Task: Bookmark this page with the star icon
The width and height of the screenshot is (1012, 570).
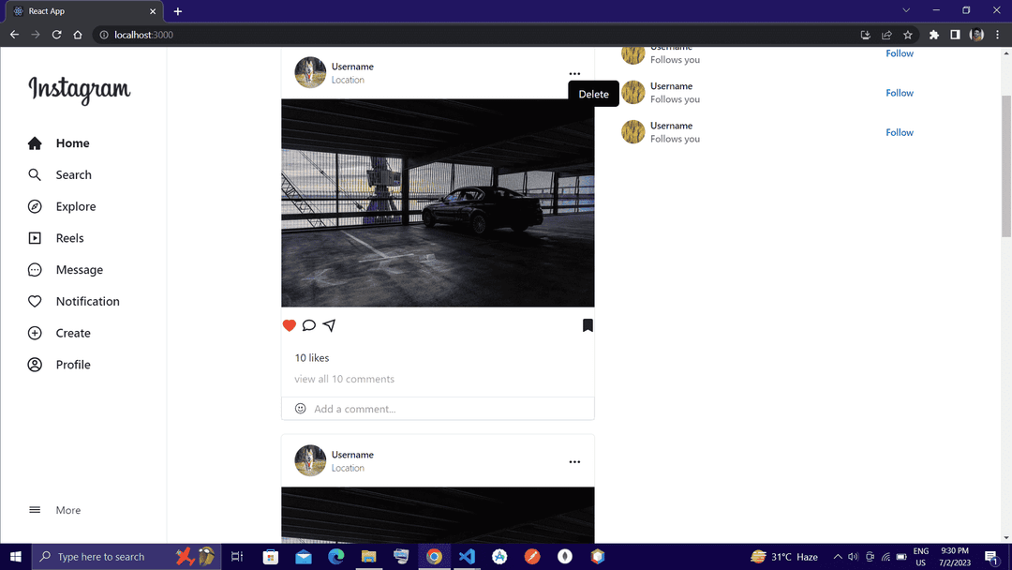Action: (x=908, y=35)
